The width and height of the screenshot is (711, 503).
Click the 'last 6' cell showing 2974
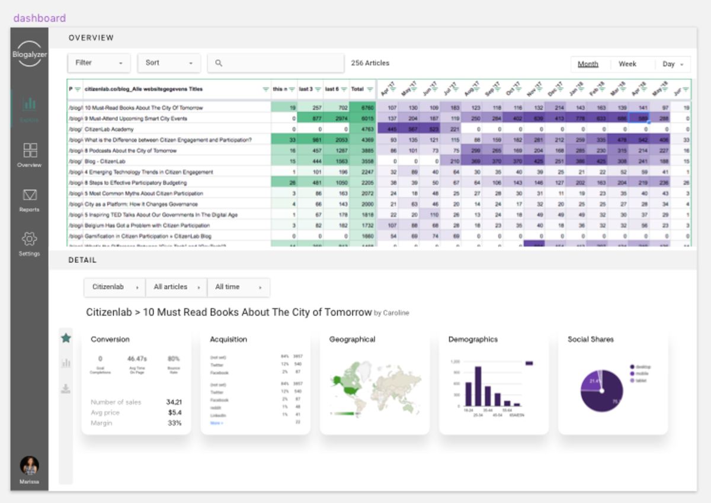click(x=337, y=118)
